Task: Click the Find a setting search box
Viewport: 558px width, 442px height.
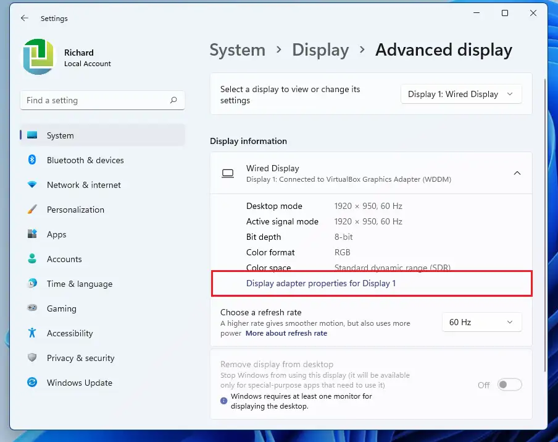Action: (x=102, y=100)
